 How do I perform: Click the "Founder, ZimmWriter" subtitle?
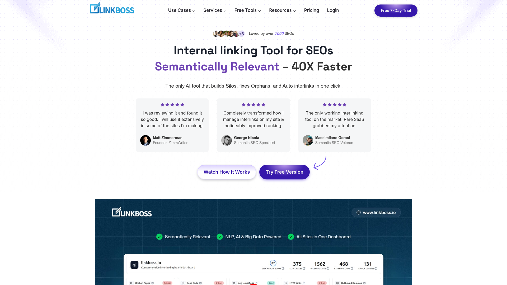[170, 143]
